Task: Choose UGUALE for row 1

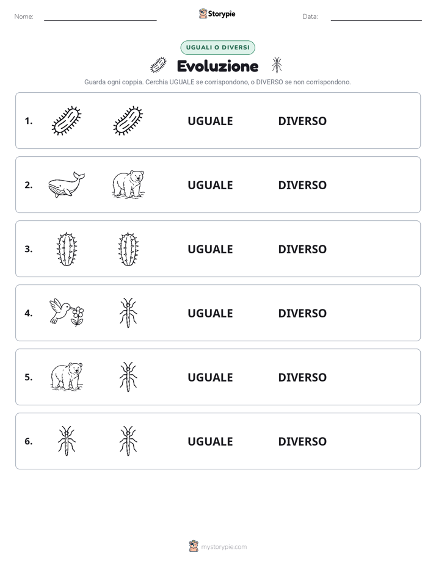Action: (210, 121)
